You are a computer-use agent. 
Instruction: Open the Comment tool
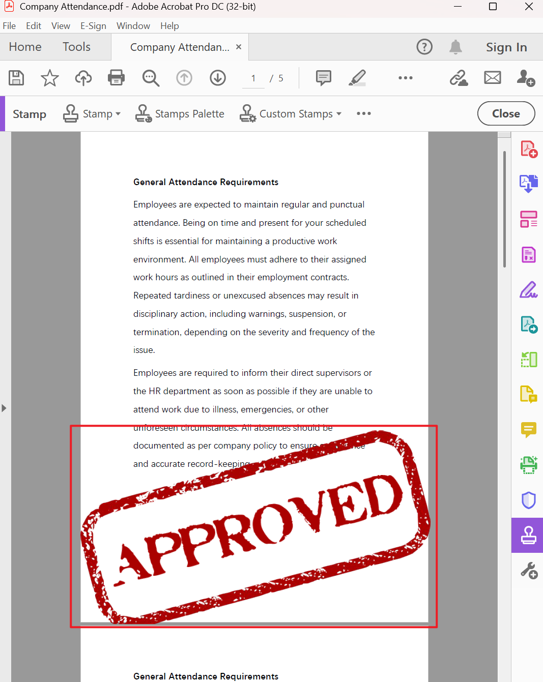[x=528, y=430]
